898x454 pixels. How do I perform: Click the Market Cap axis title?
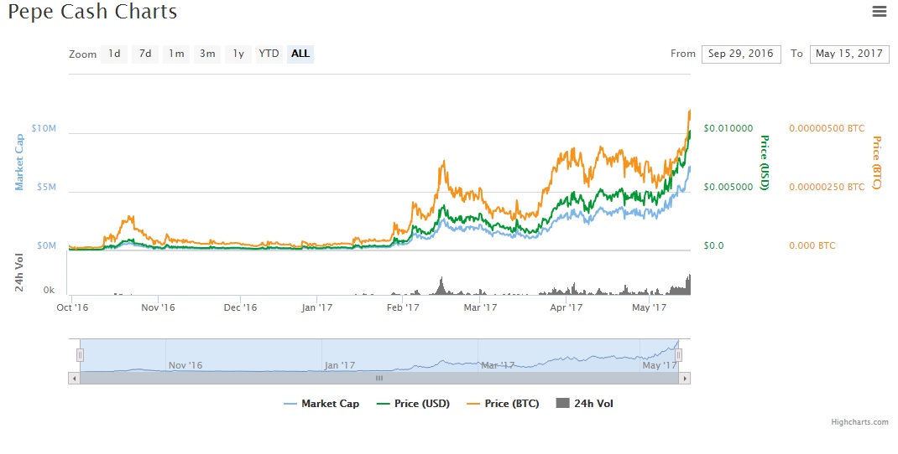19,163
